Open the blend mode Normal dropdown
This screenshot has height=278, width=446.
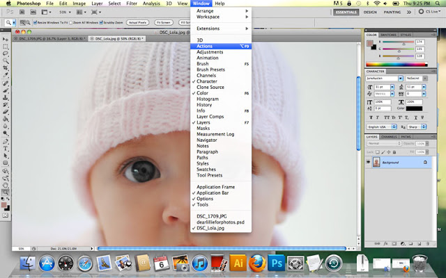click(x=384, y=144)
